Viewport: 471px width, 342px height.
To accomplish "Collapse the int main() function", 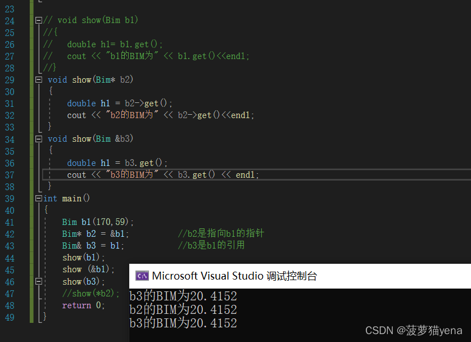I will pyautogui.click(x=38, y=199).
